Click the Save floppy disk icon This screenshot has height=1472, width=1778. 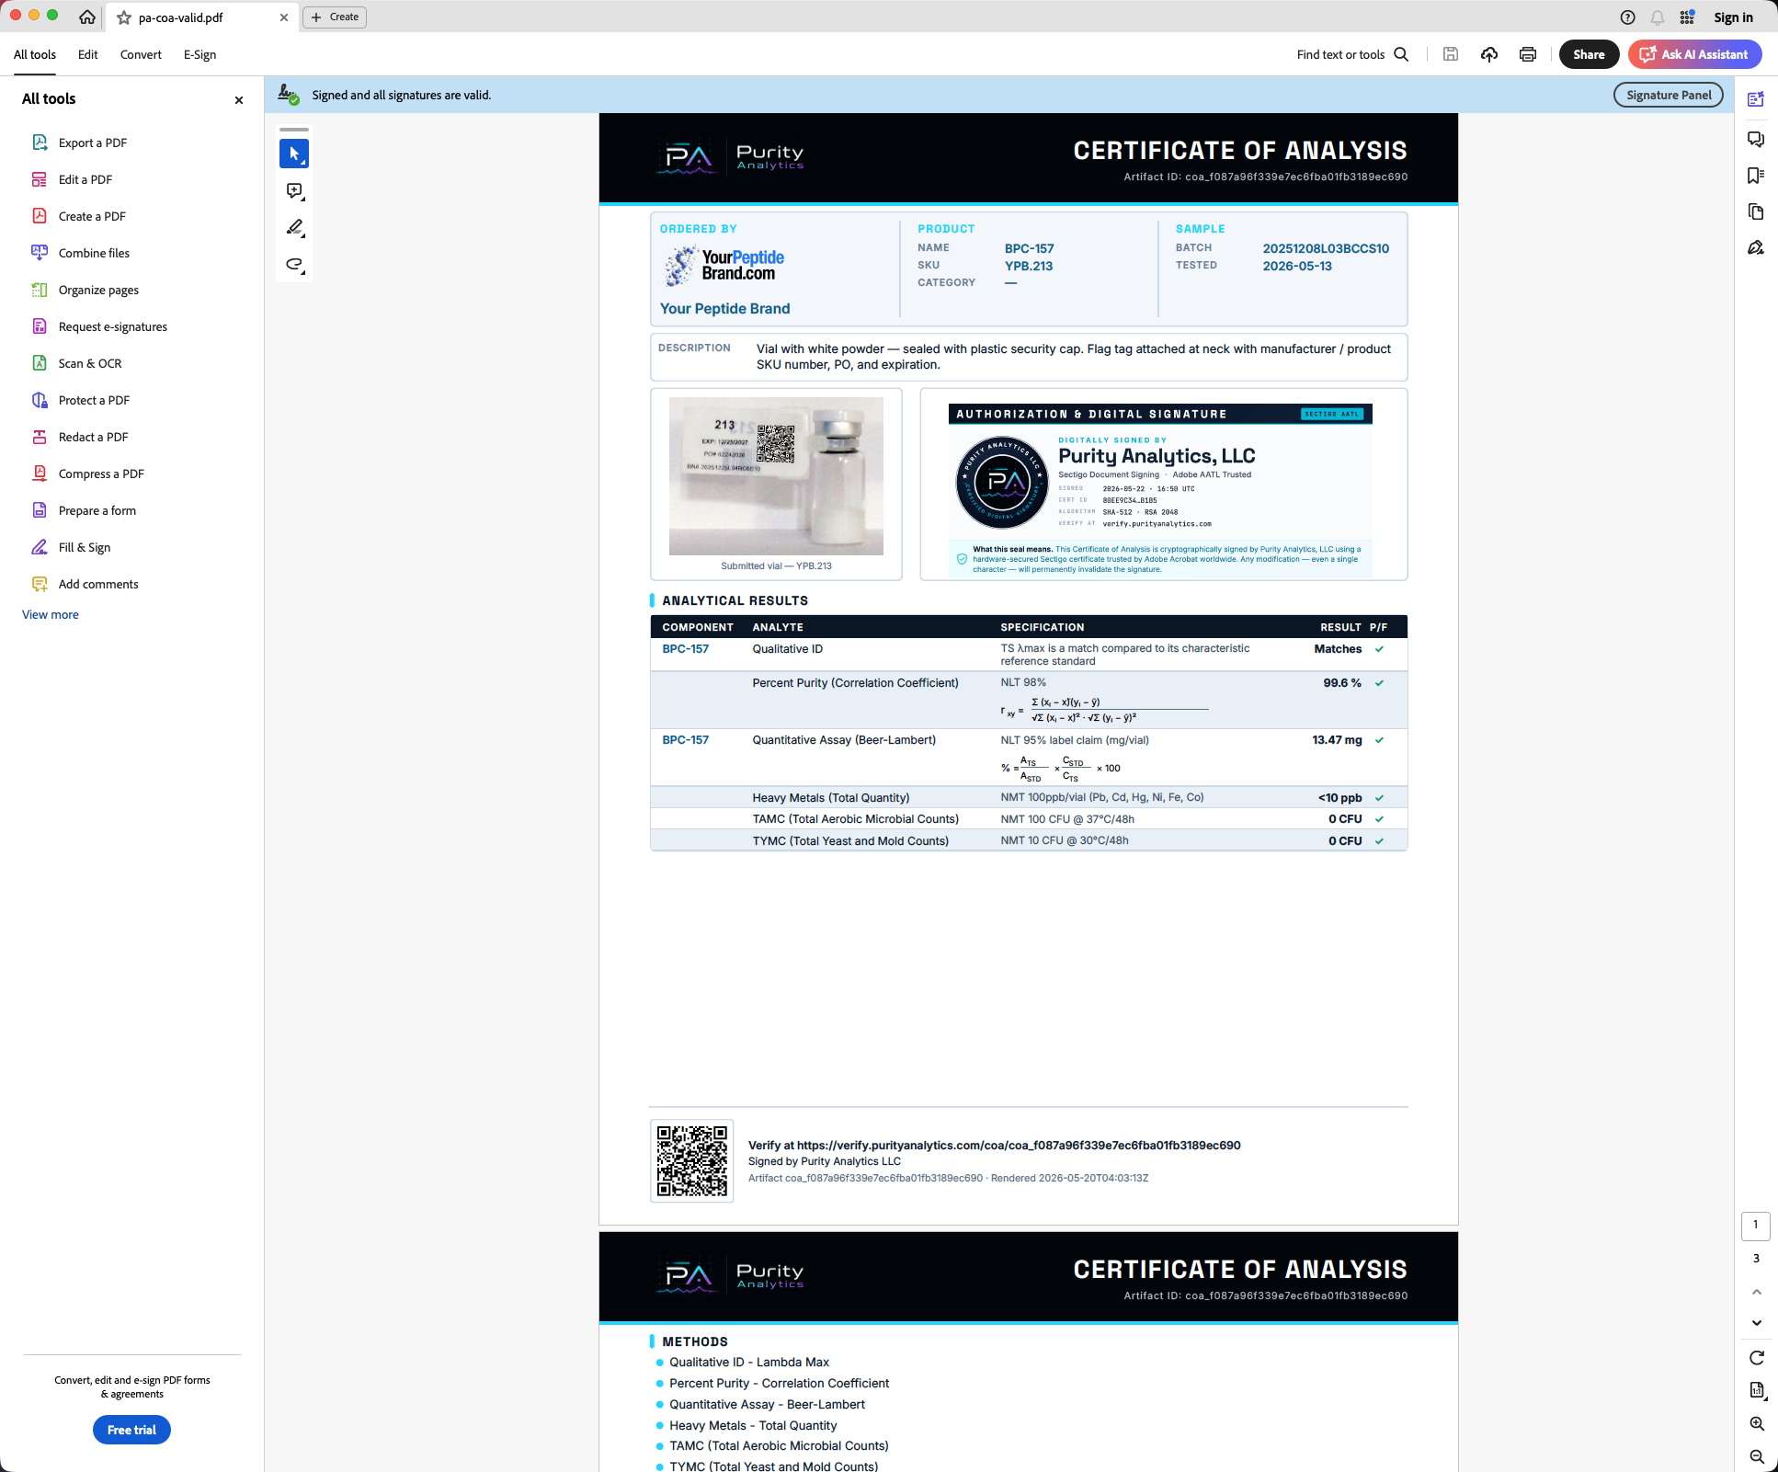(1451, 54)
